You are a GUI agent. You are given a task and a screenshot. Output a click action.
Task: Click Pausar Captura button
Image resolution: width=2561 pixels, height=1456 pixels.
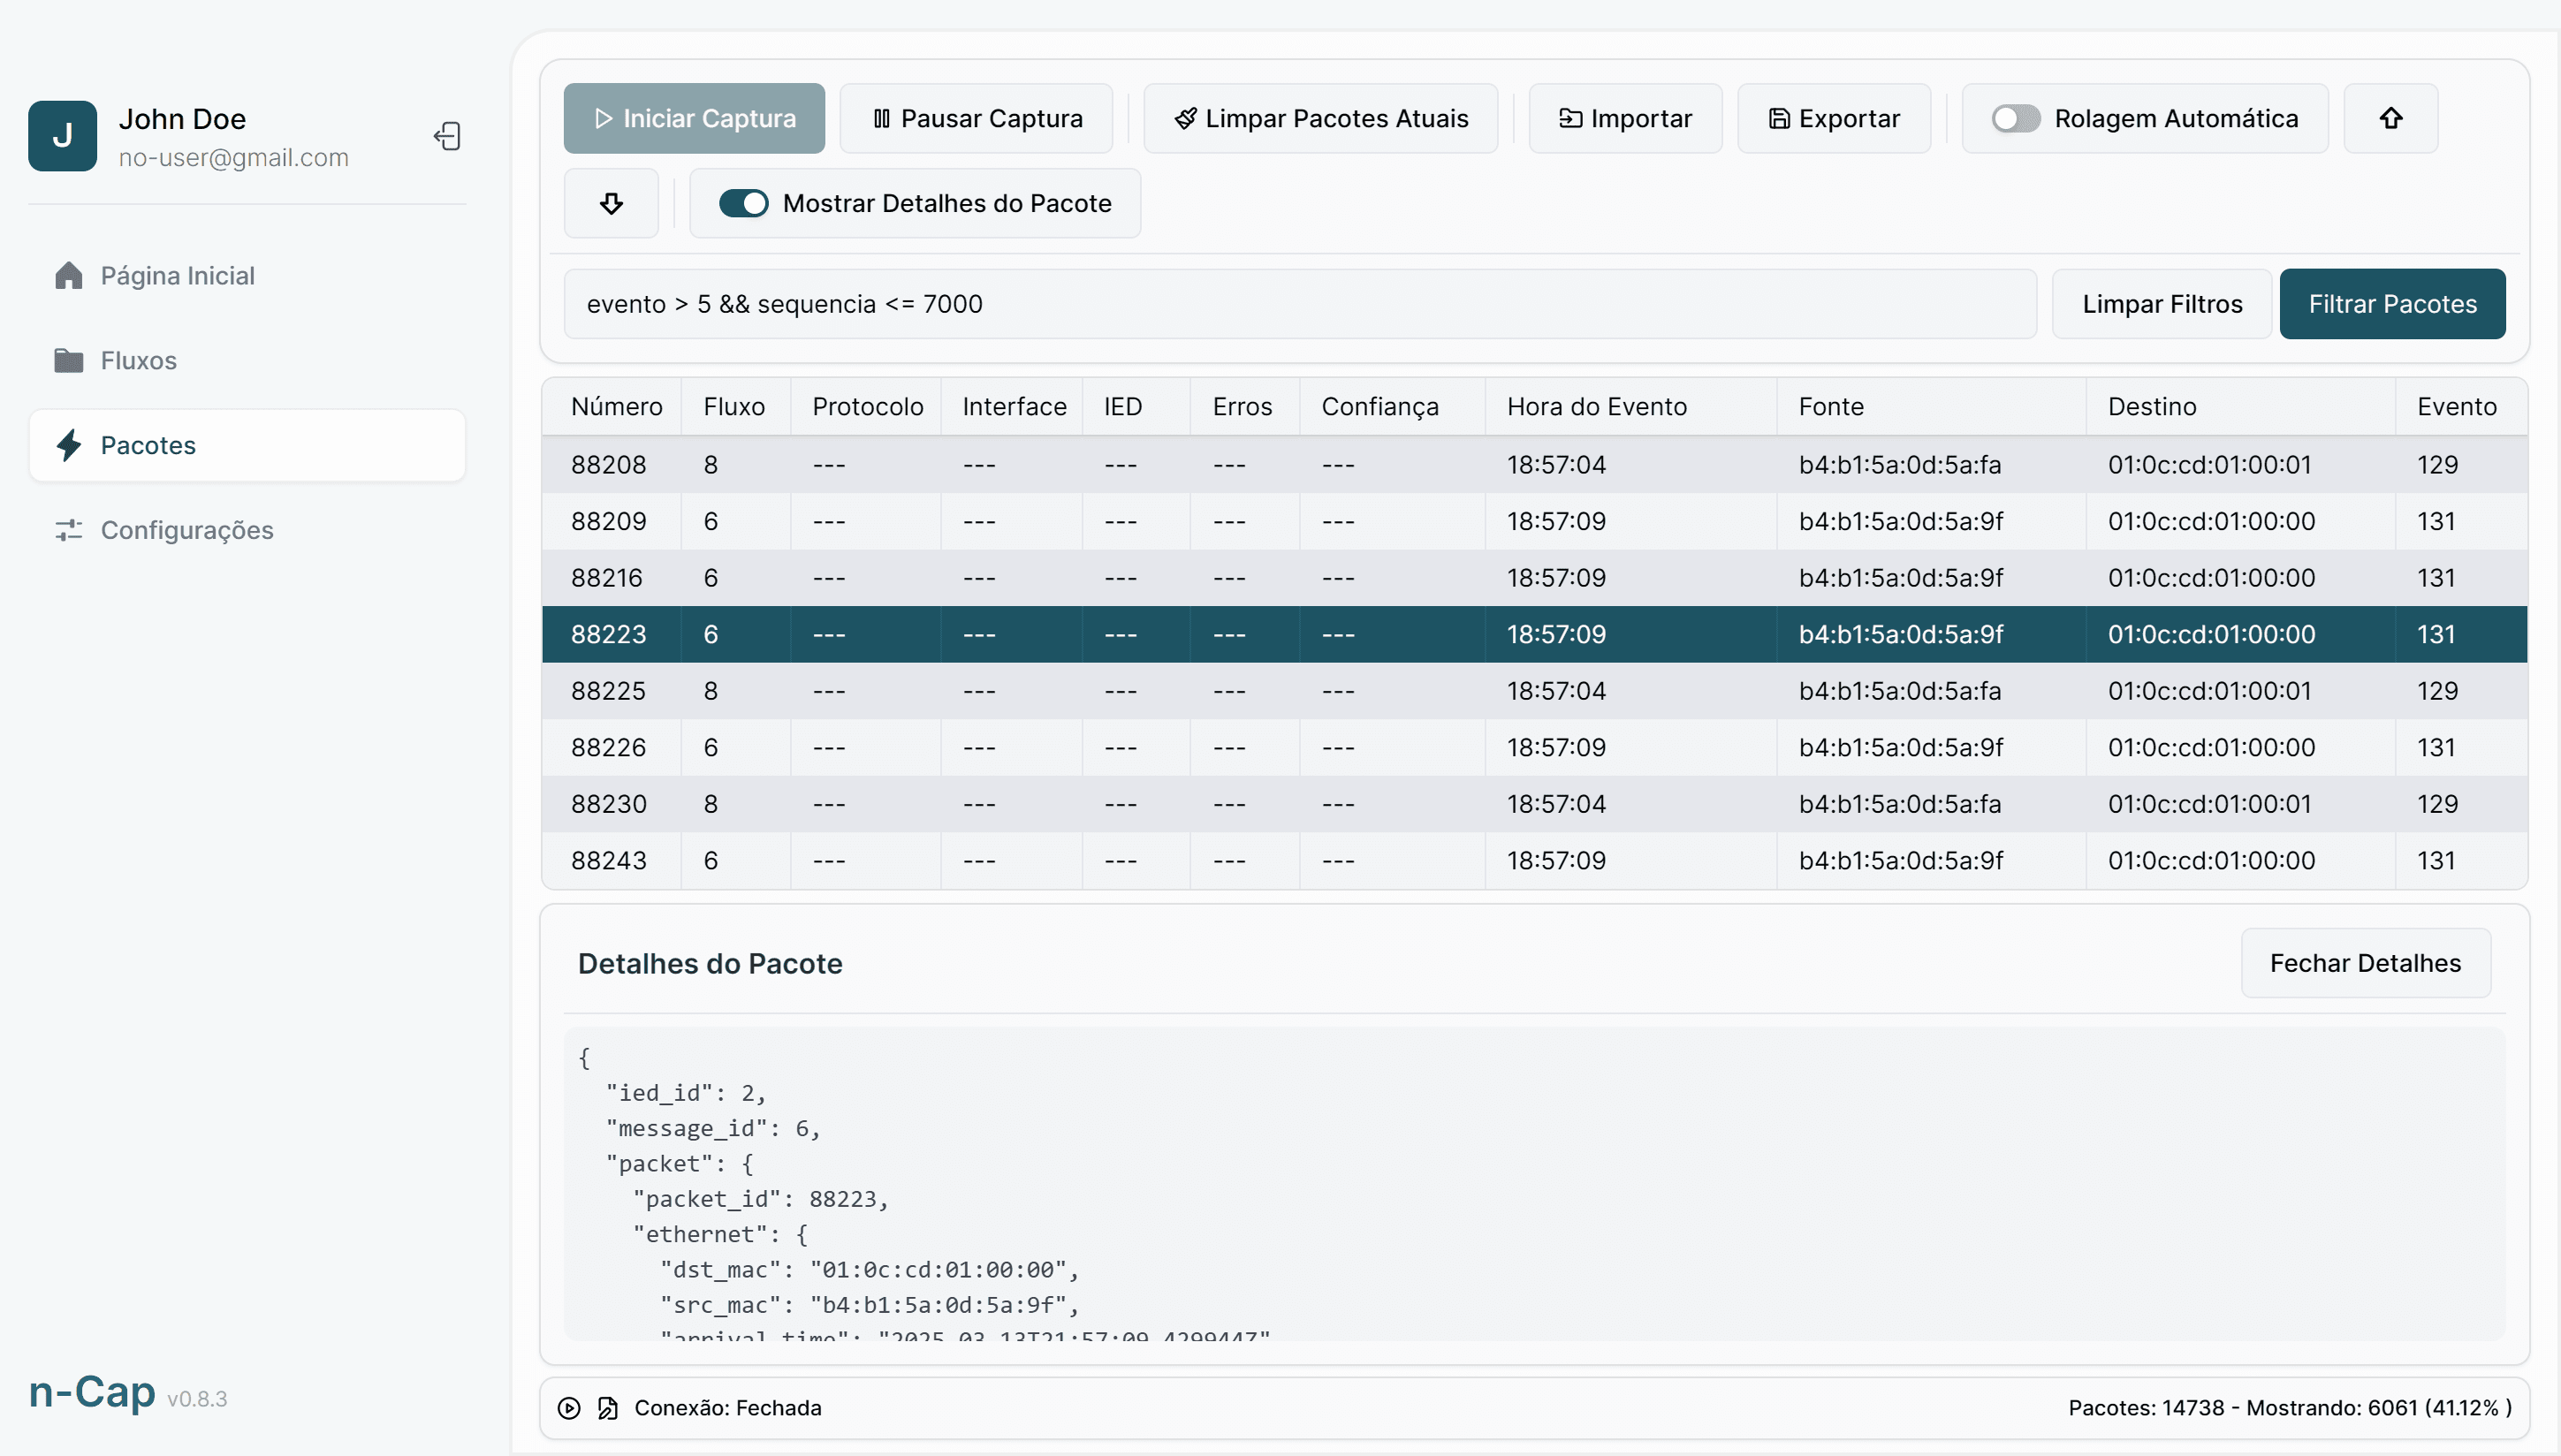pos(976,118)
